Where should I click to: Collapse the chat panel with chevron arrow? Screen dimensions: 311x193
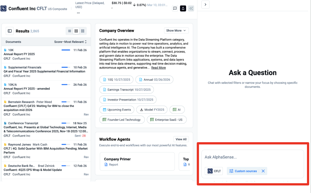(205, 5)
